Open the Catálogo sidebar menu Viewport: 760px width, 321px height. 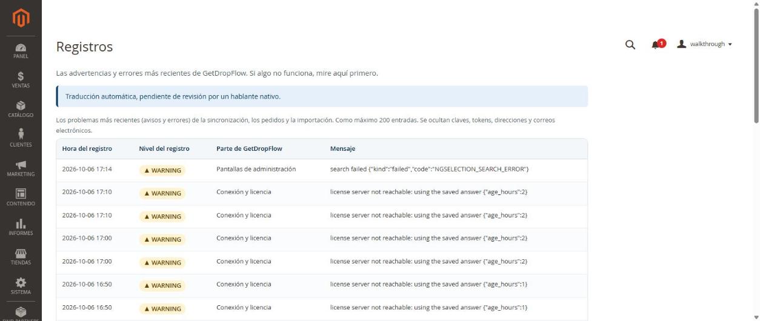point(21,110)
